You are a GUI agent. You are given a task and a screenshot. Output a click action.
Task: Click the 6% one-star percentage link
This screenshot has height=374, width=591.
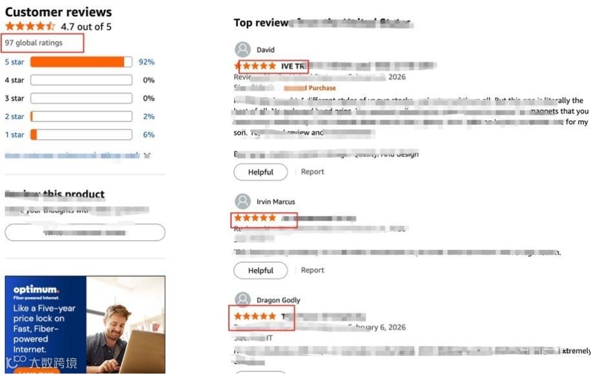click(149, 135)
